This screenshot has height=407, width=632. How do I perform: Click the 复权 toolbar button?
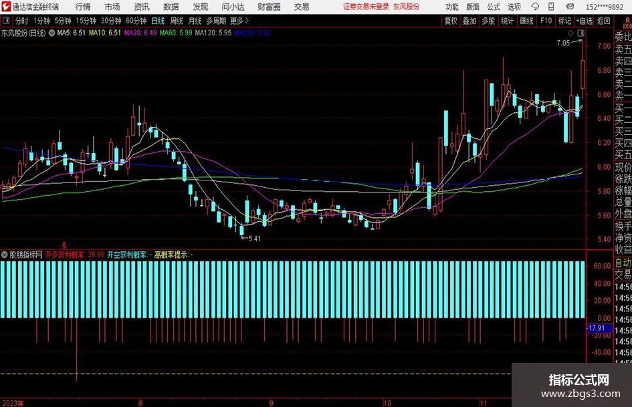[x=451, y=21]
